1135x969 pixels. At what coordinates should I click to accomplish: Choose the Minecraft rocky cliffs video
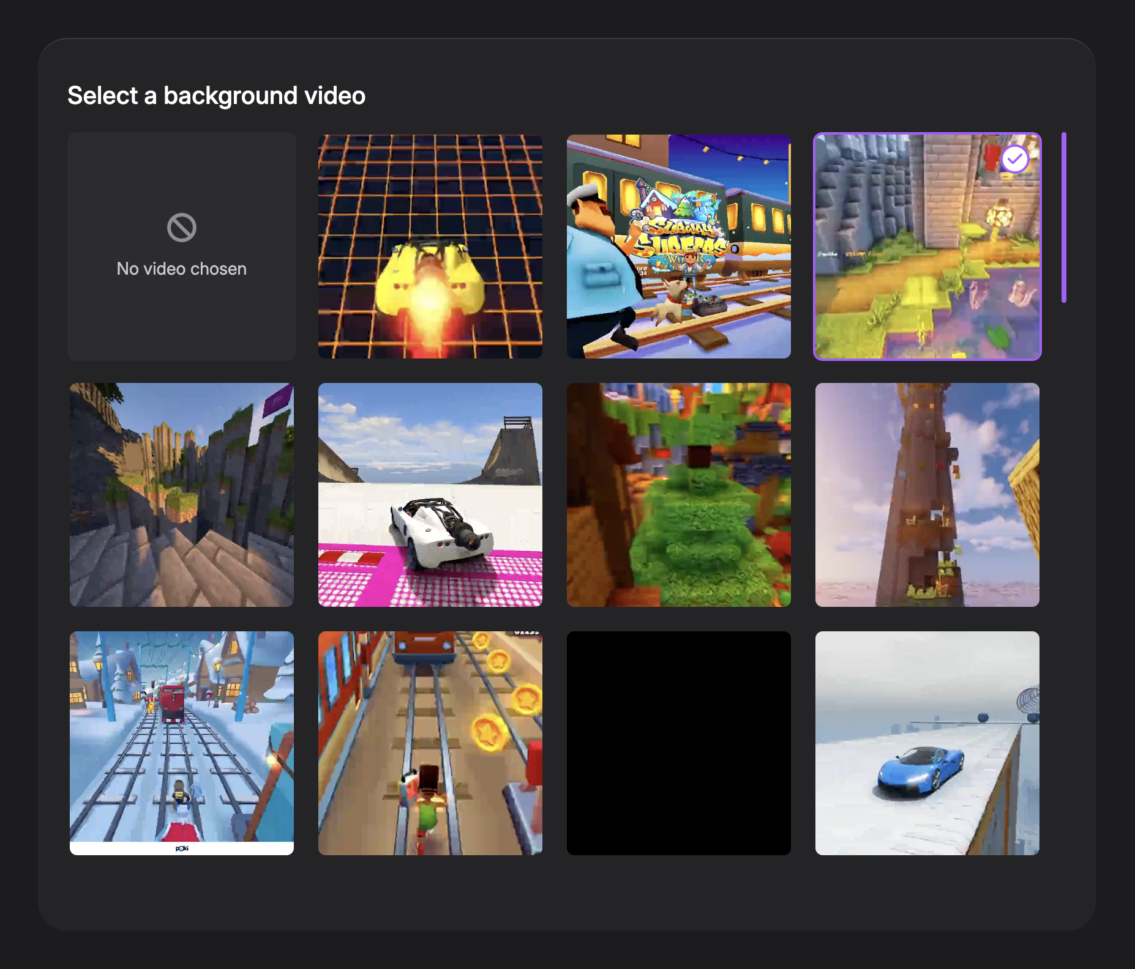(182, 495)
